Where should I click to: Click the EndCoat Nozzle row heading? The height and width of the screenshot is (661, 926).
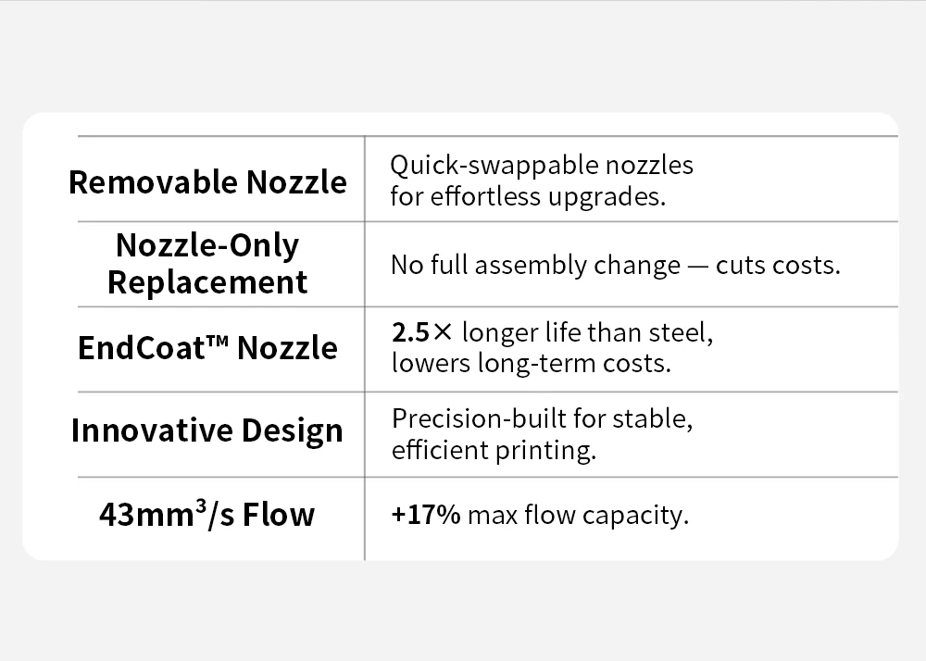click(207, 348)
